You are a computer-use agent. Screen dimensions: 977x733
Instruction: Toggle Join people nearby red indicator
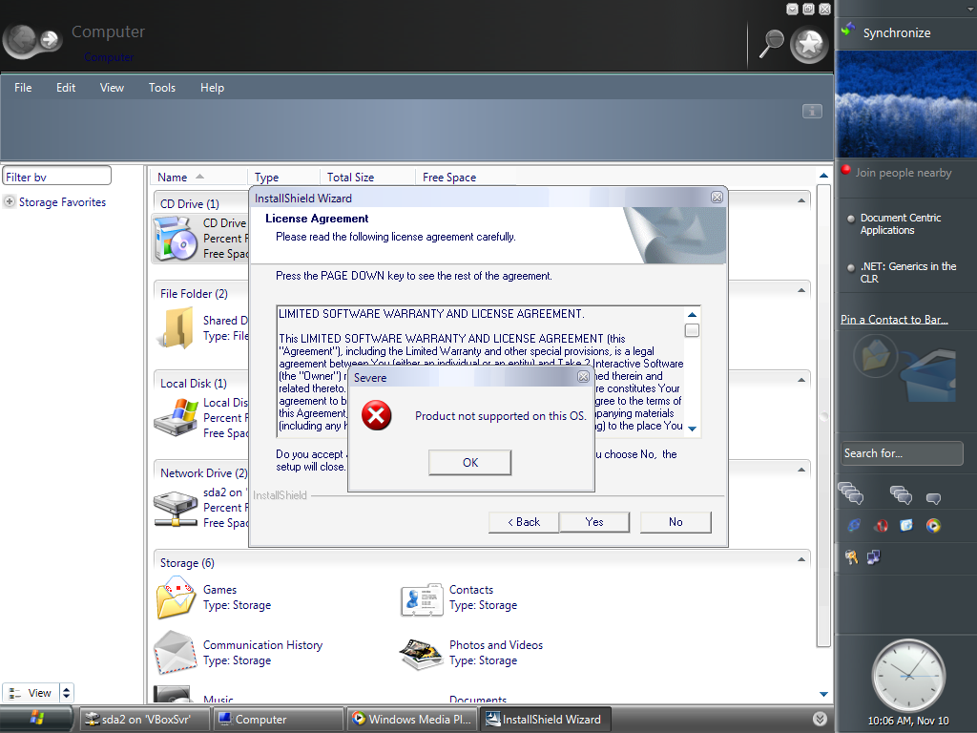(845, 172)
